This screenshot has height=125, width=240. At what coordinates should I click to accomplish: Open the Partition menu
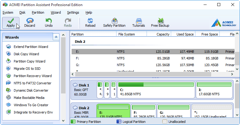click(38, 12)
